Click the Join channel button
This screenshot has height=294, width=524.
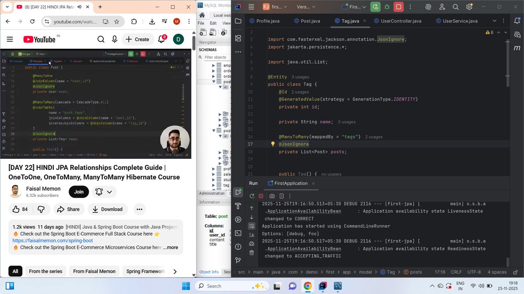click(79, 192)
